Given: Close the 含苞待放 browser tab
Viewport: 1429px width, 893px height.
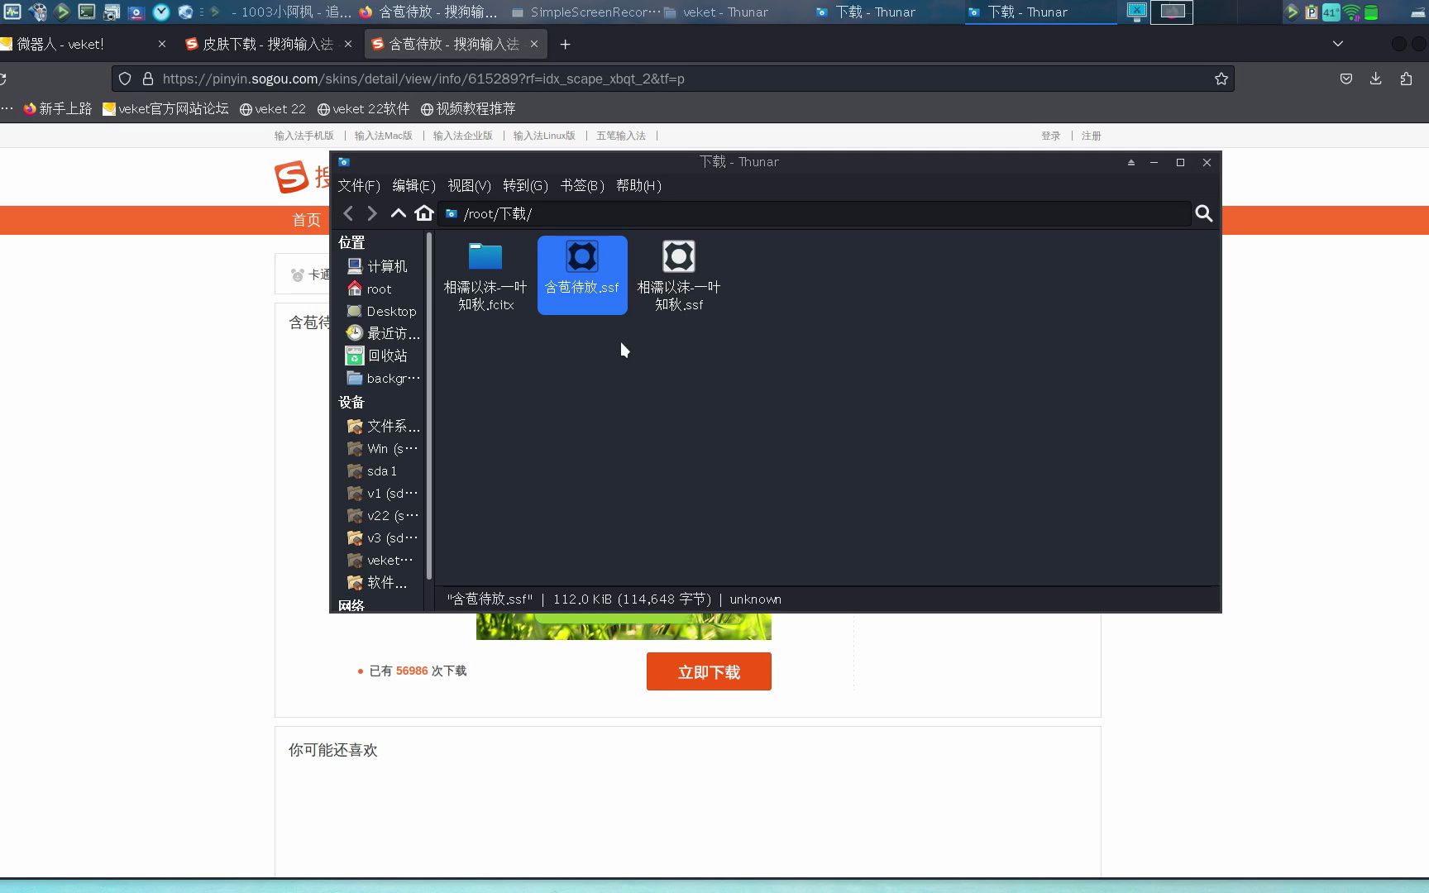Looking at the screenshot, I should tap(534, 44).
